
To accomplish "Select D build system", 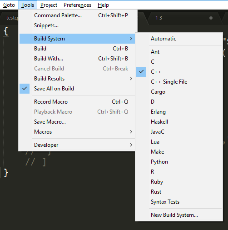I will [179, 102].
